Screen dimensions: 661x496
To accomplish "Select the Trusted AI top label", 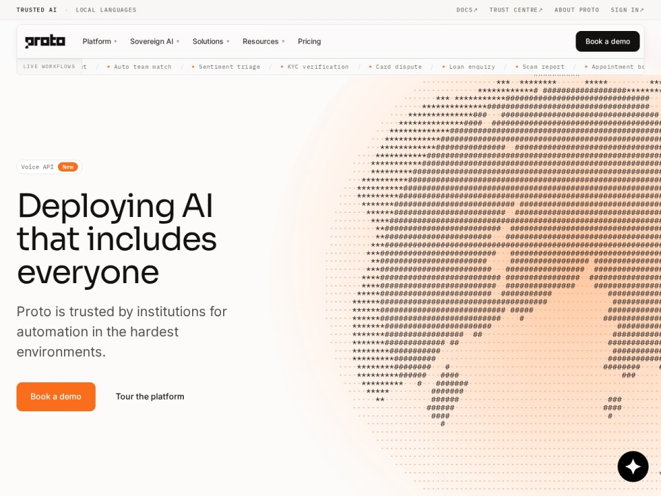I will [x=36, y=10].
